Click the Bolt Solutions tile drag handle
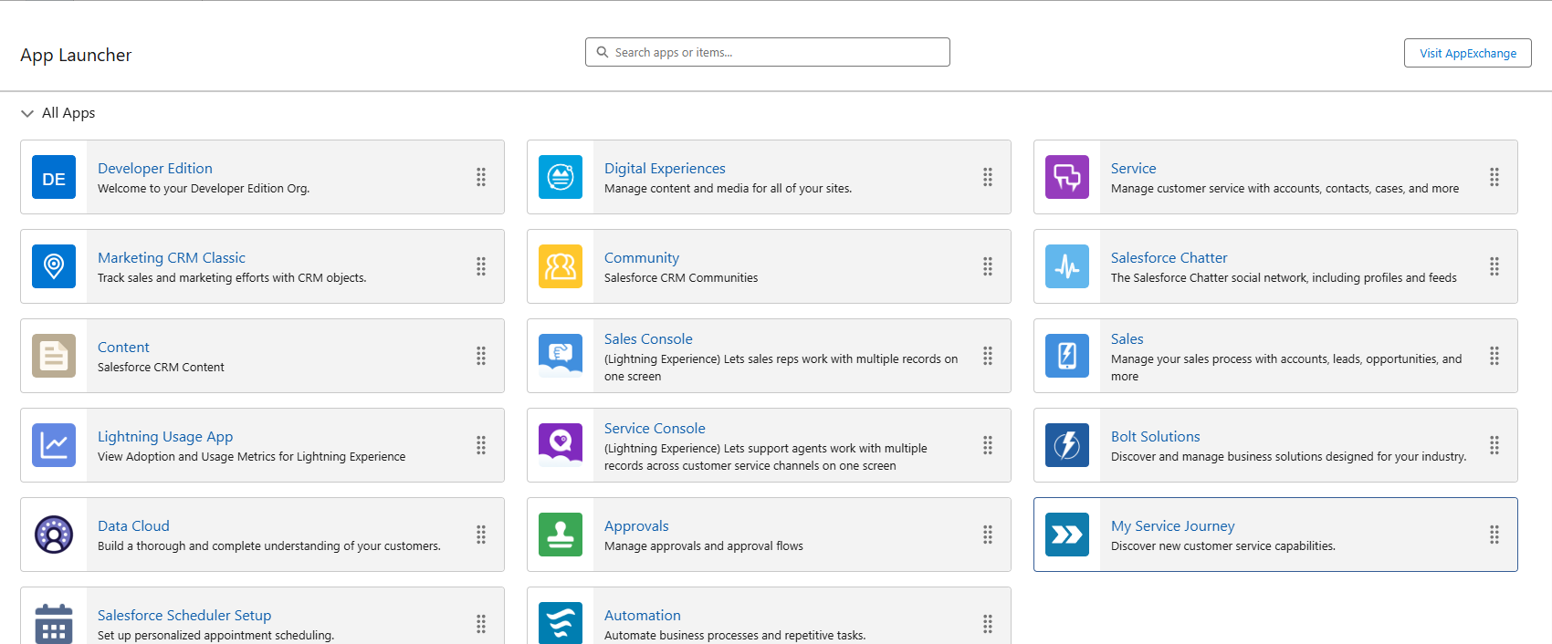The width and height of the screenshot is (1552, 644). (x=1494, y=445)
